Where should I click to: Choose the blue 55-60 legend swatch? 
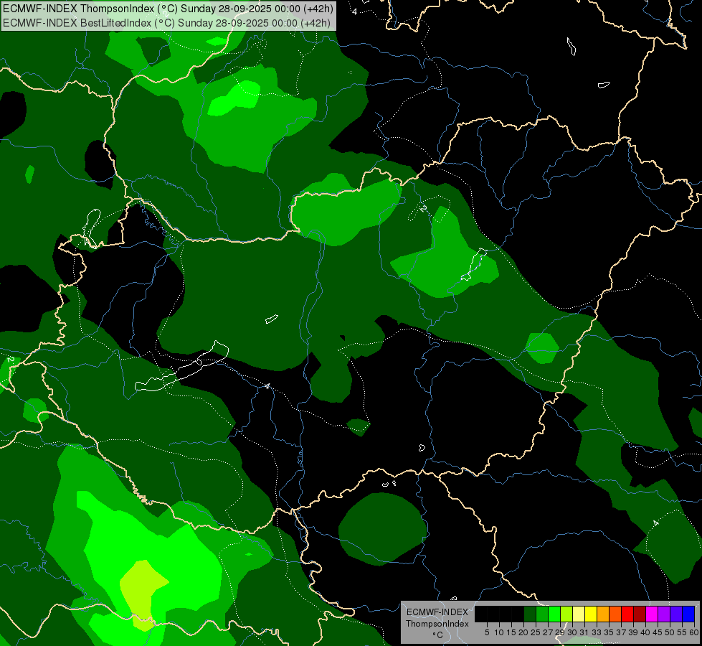(688, 614)
